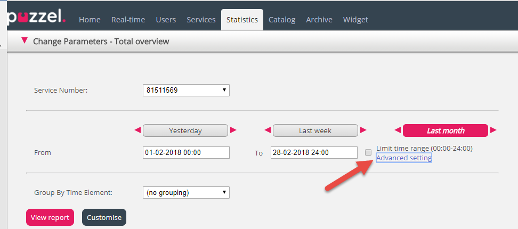Click the To date input field
518x229 pixels.
pyautogui.click(x=313, y=152)
